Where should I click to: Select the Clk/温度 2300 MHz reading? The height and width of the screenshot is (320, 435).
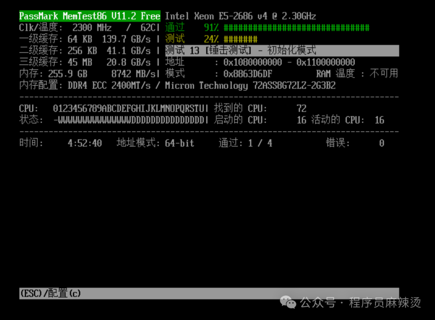tap(64, 28)
